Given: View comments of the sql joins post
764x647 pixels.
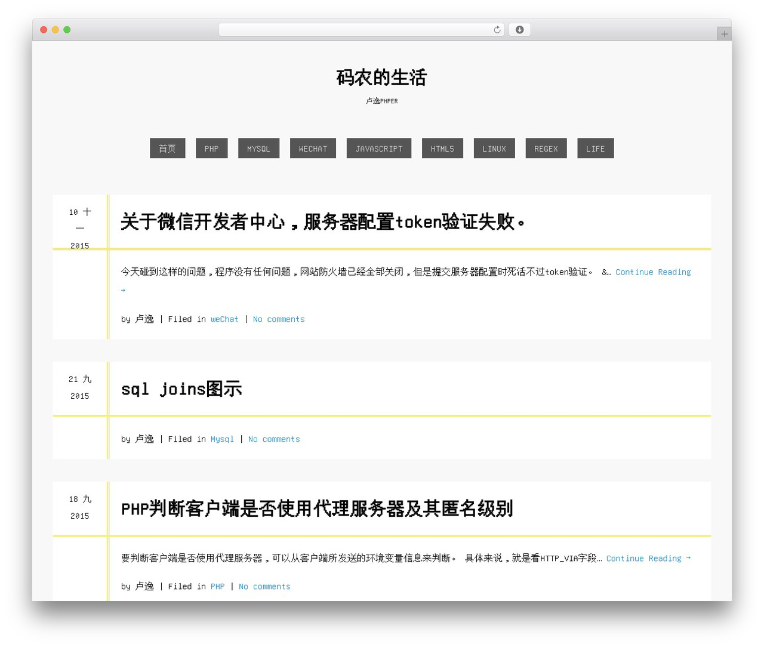Looking at the screenshot, I should (274, 439).
